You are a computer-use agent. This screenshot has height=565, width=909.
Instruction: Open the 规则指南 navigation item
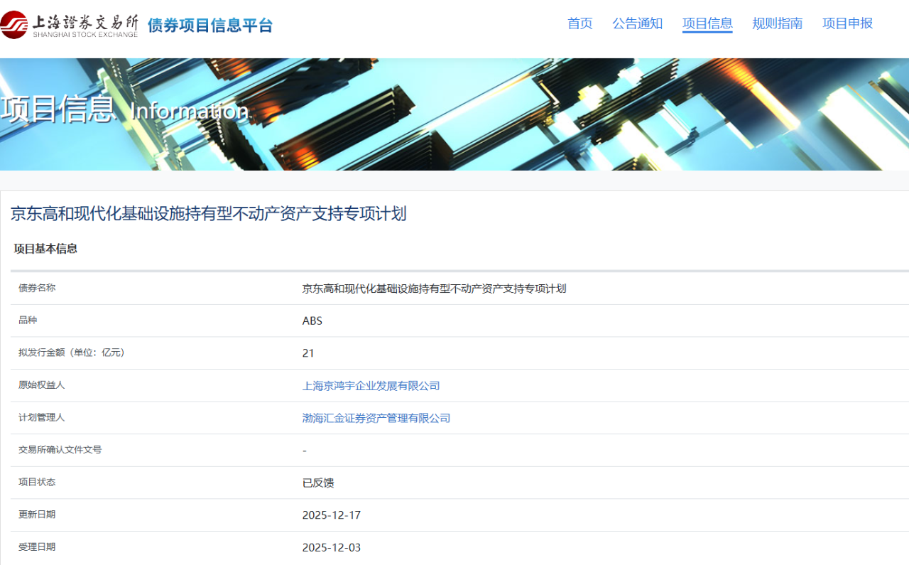click(x=777, y=23)
